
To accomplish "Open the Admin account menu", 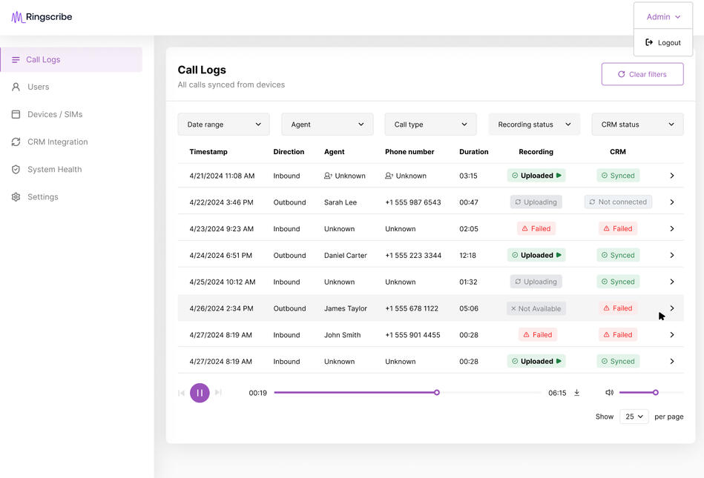I will point(662,17).
